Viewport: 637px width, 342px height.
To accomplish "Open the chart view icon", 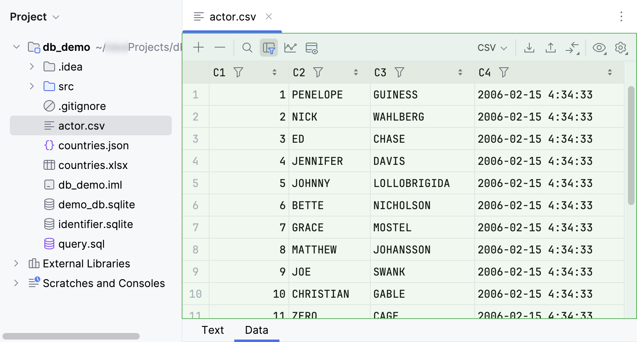I will click(x=291, y=48).
